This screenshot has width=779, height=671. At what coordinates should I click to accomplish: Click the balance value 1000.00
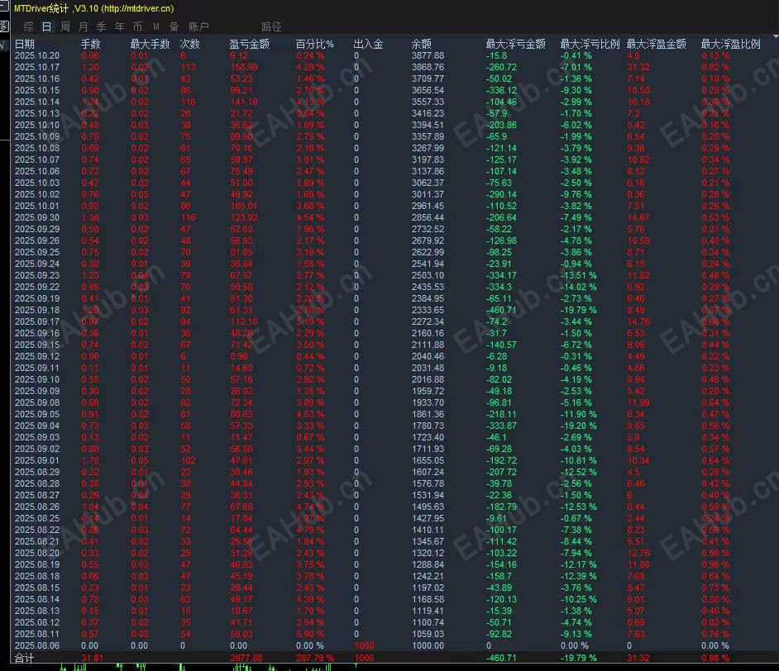(428, 645)
